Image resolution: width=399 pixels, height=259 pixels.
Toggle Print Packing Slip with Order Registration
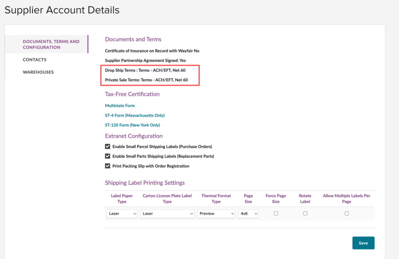point(108,166)
